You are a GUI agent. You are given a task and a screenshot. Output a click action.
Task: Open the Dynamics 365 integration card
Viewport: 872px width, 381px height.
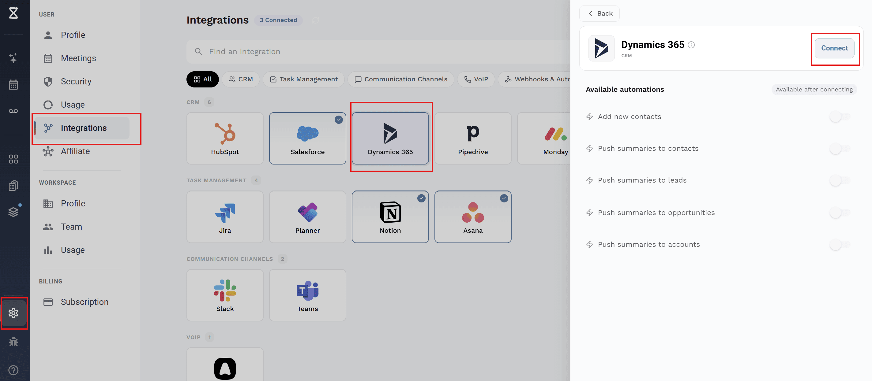pos(390,139)
